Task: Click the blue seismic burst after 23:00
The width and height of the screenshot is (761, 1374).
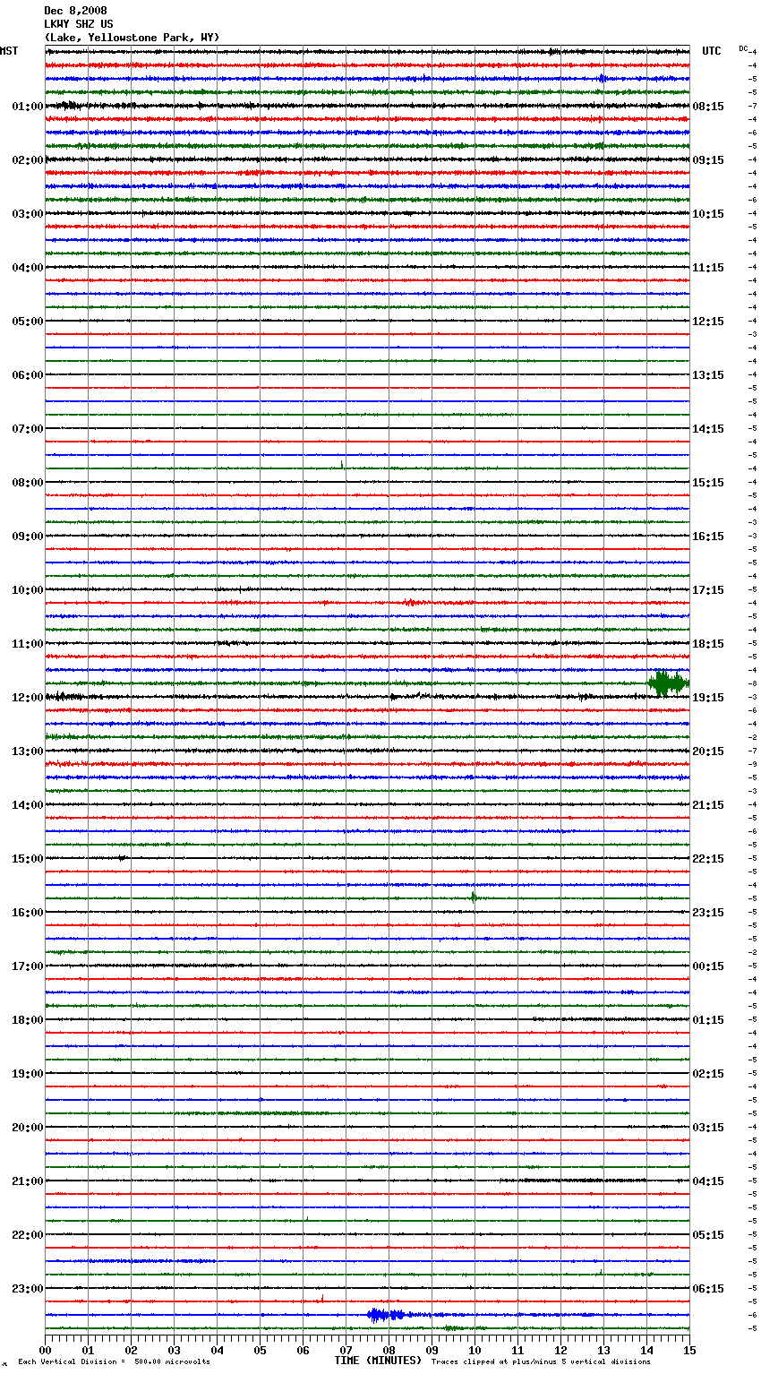Action: [385, 1315]
